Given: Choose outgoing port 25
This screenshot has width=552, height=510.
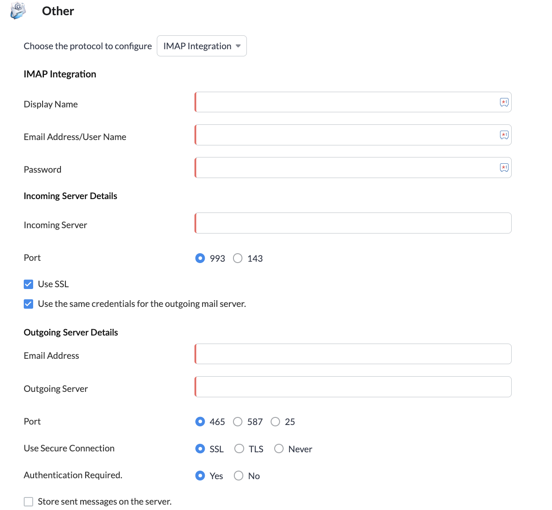Looking at the screenshot, I should coord(276,422).
